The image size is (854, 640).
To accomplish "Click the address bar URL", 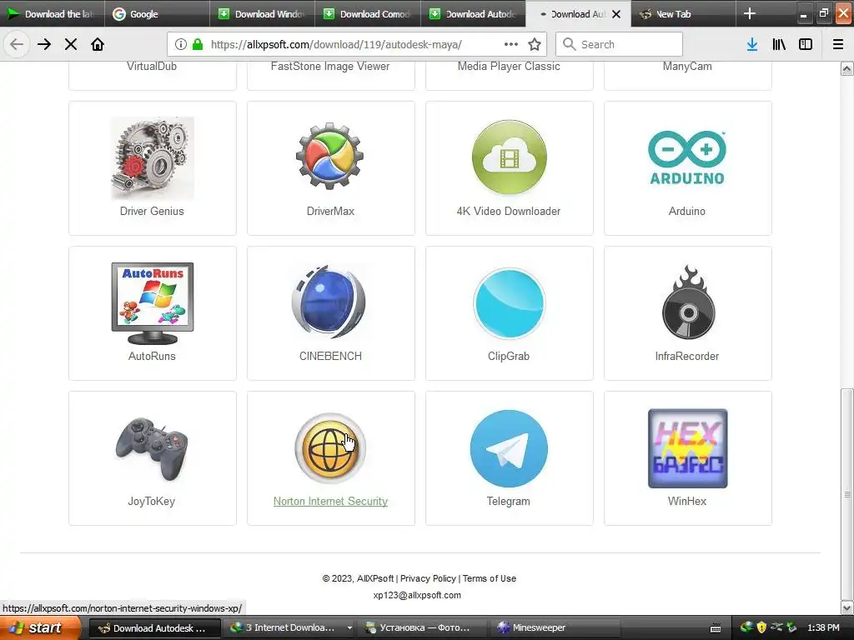I will (x=336, y=44).
